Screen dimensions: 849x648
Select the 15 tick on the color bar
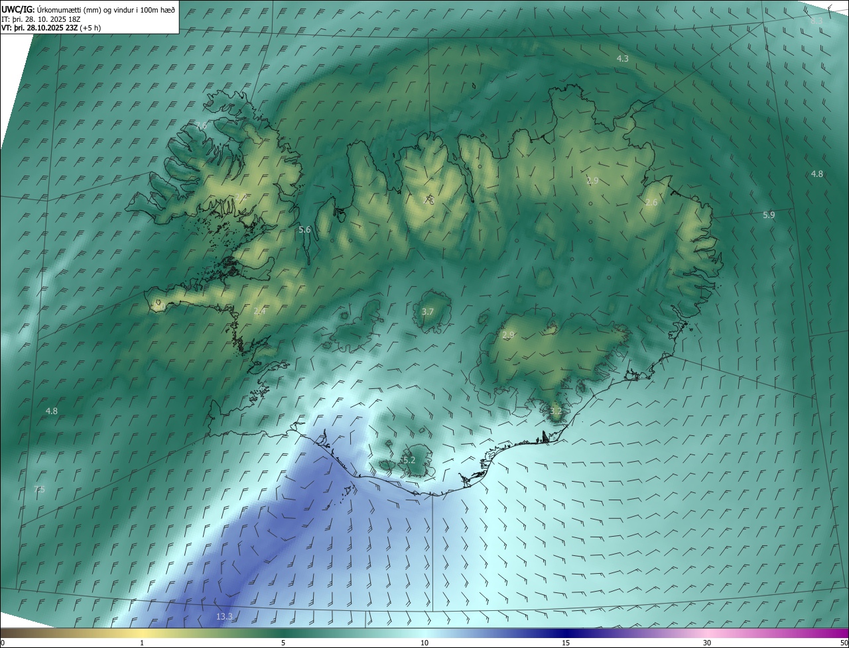tap(565, 643)
